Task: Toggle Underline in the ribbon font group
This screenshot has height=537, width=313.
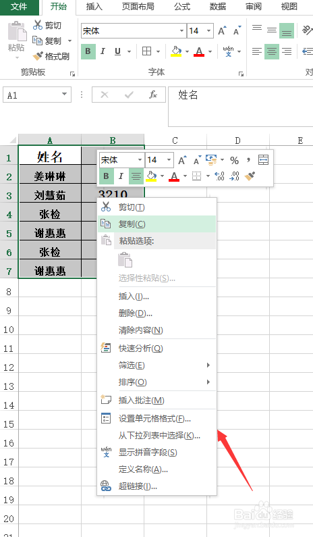Action: coord(117,51)
